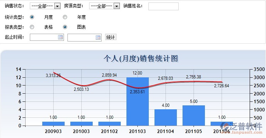This screenshot has width=266, height=138.
Task: Click the 1.00 bar for 200903
Action: [x=53, y=123]
